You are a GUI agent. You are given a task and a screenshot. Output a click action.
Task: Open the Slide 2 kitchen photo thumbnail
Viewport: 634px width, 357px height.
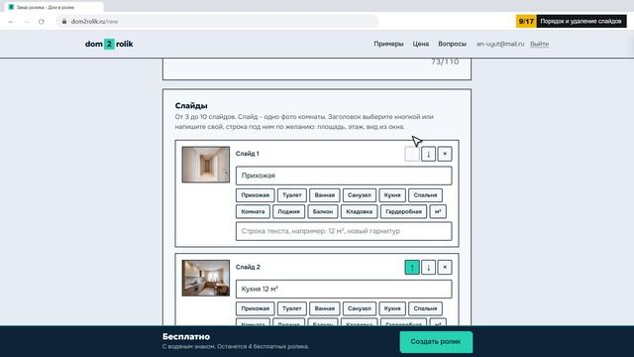pyautogui.click(x=206, y=278)
